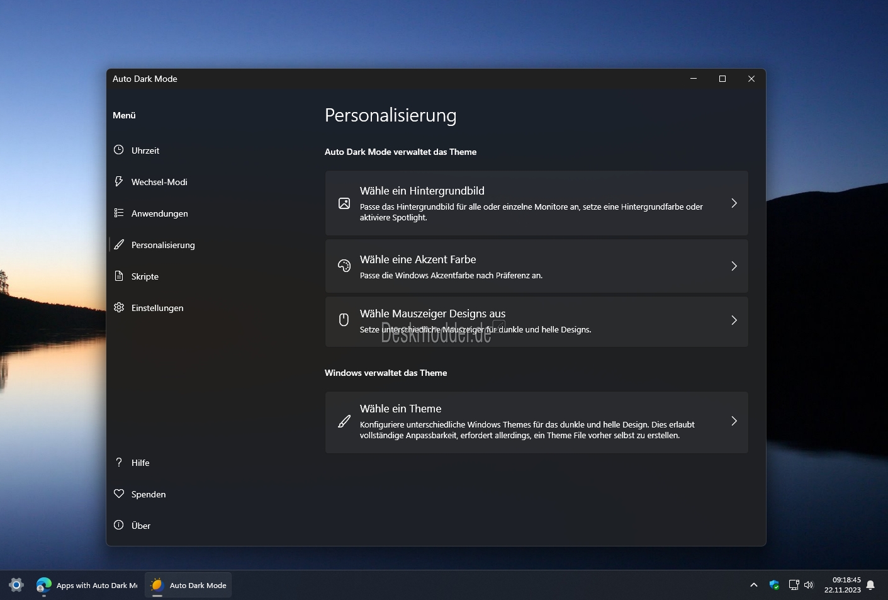888x600 pixels.
Task: Open the notification bell in taskbar
Action: [870, 585]
